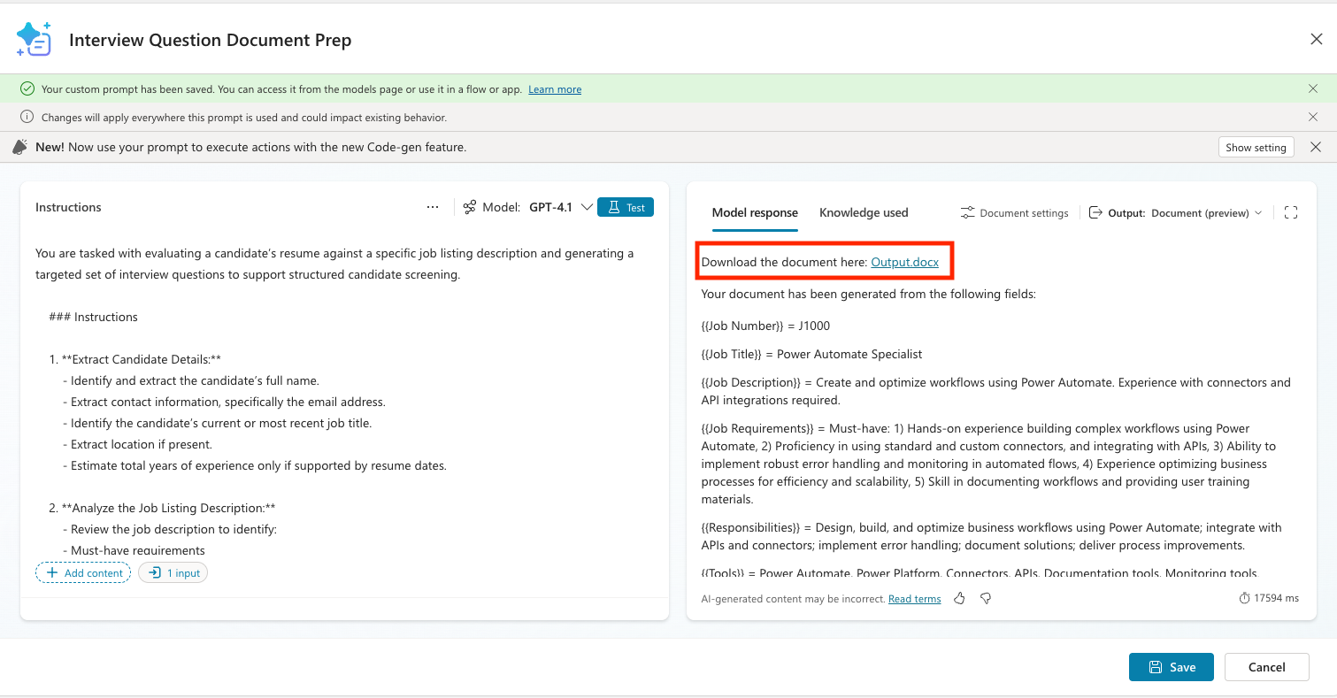Click the thumbs down feedback icon
Screen dimensions: 1337x698
pyautogui.click(x=986, y=599)
